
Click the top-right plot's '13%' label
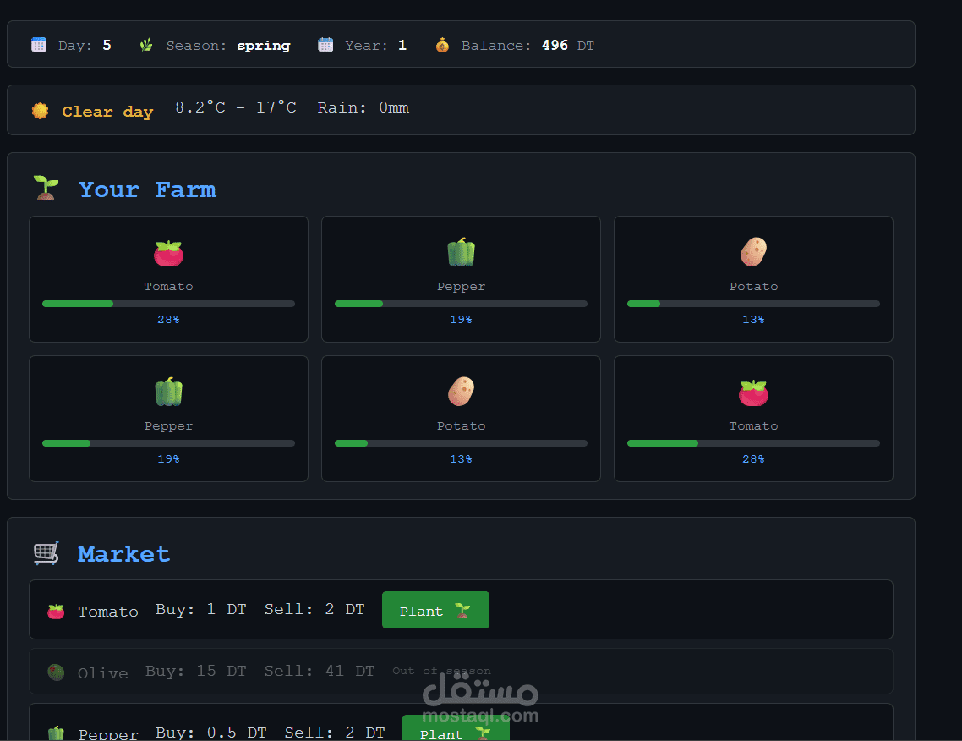753,319
